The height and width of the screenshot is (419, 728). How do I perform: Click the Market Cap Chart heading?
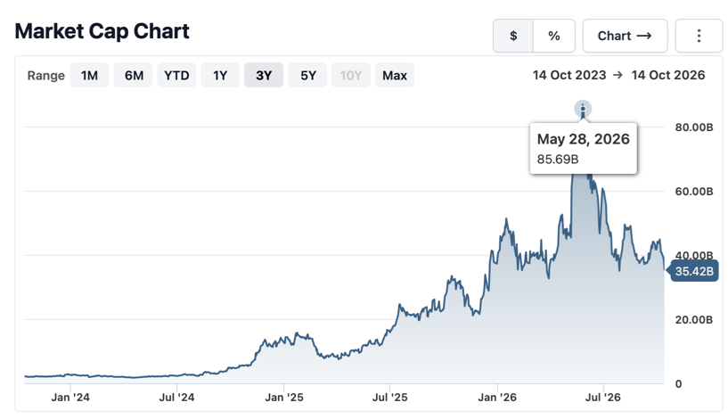click(x=102, y=31)
